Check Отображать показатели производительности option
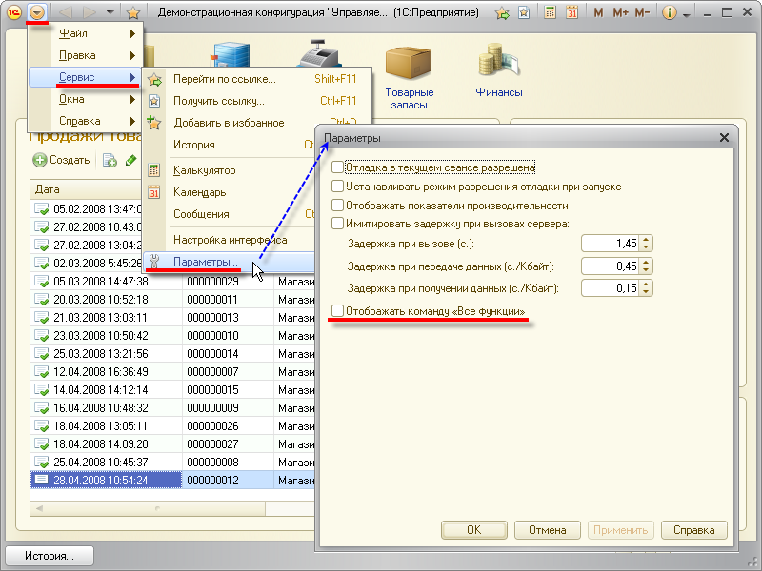Viewport: 762px width, 571px height. pyautogui.click(x=337, y=205)
